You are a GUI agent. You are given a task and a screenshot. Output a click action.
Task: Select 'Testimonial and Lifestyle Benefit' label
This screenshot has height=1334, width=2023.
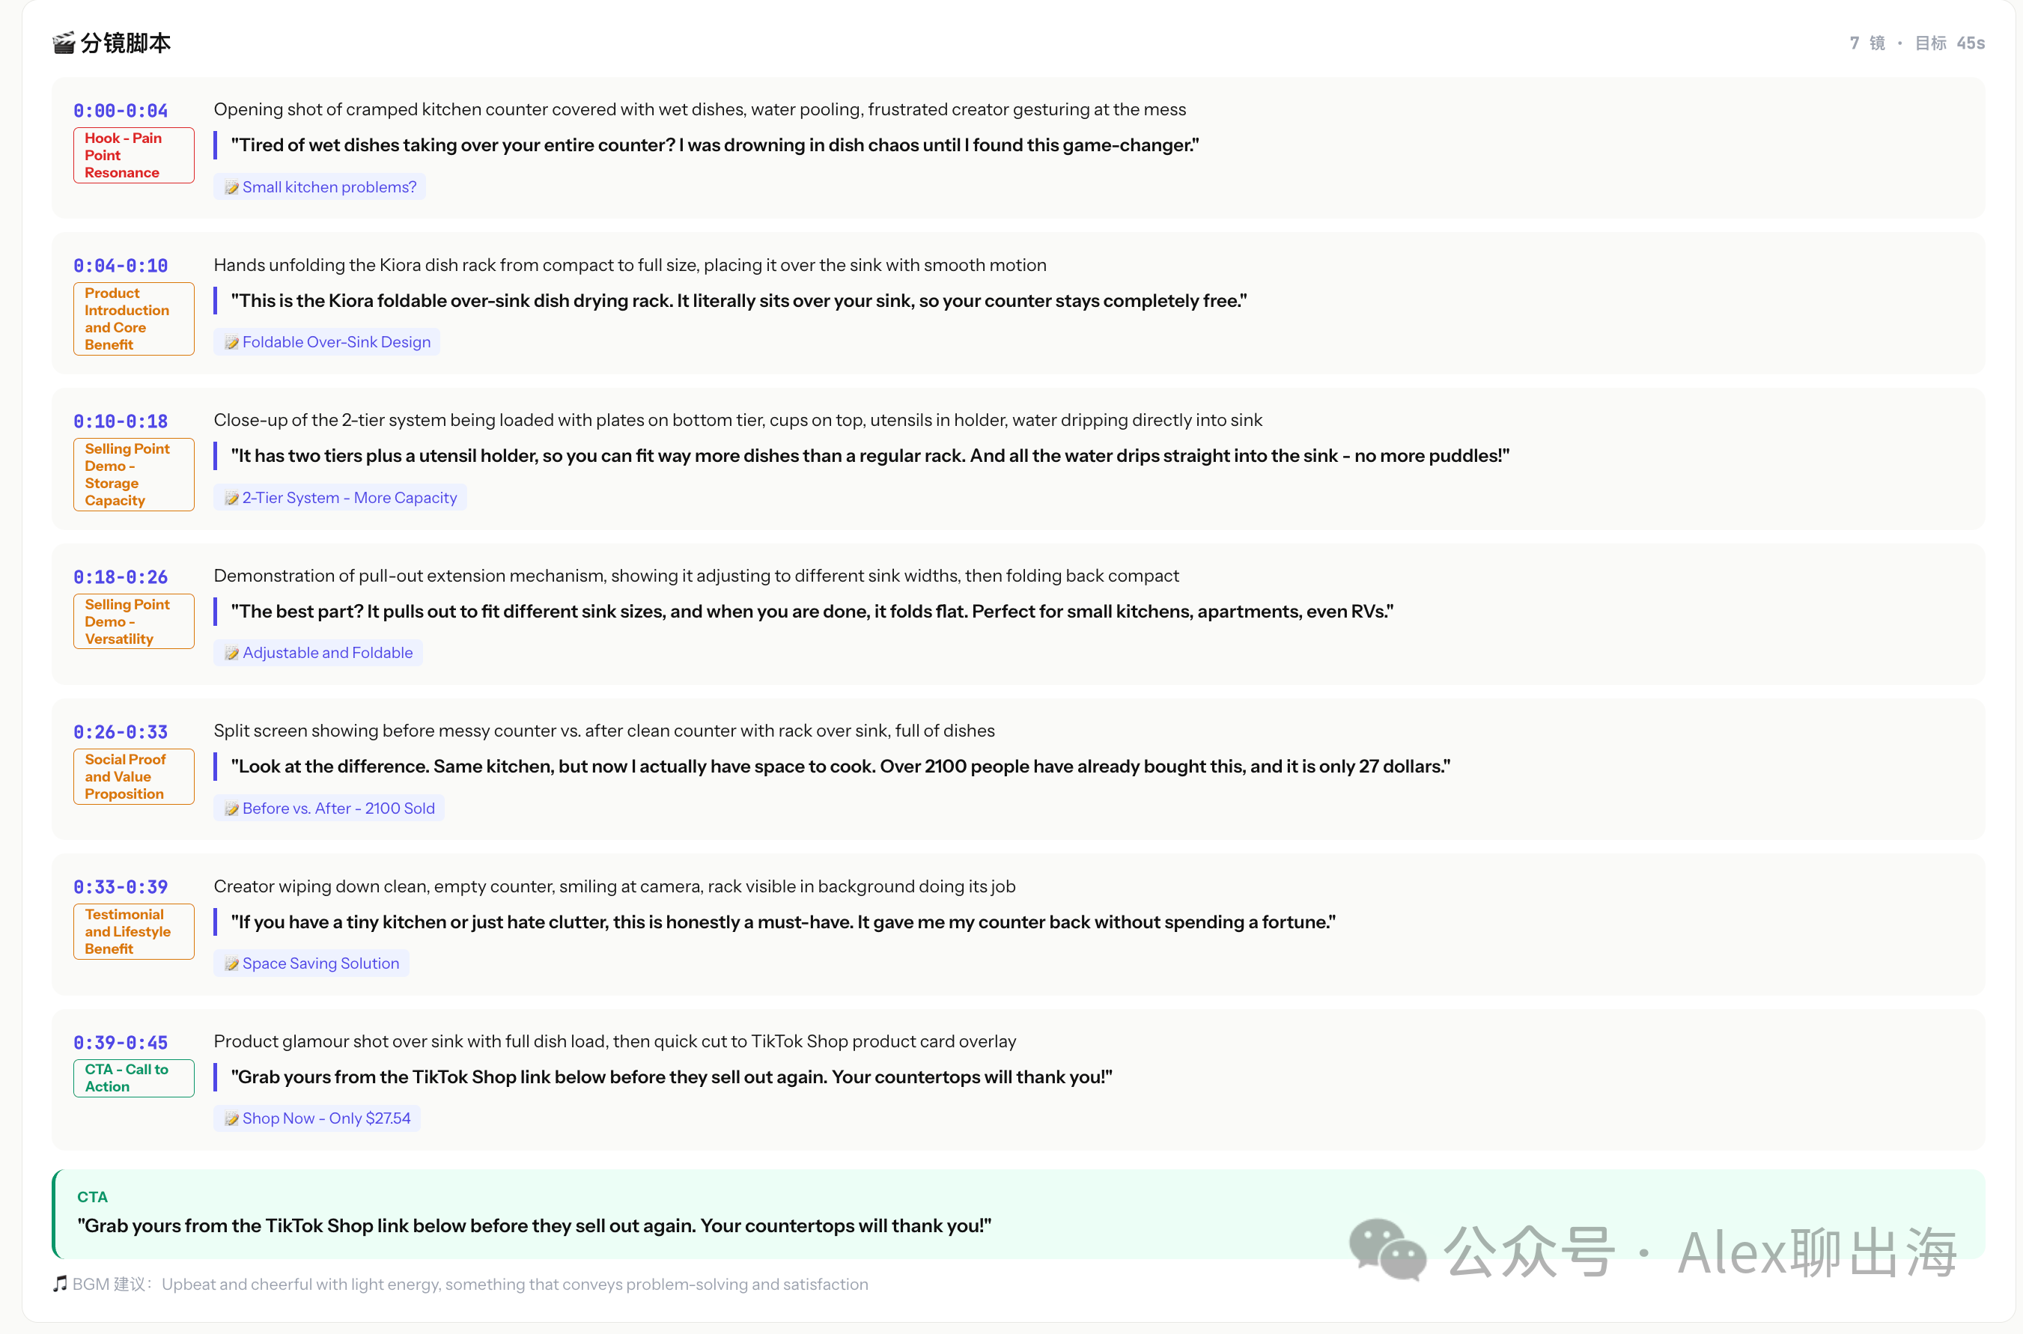coord(133,931)
